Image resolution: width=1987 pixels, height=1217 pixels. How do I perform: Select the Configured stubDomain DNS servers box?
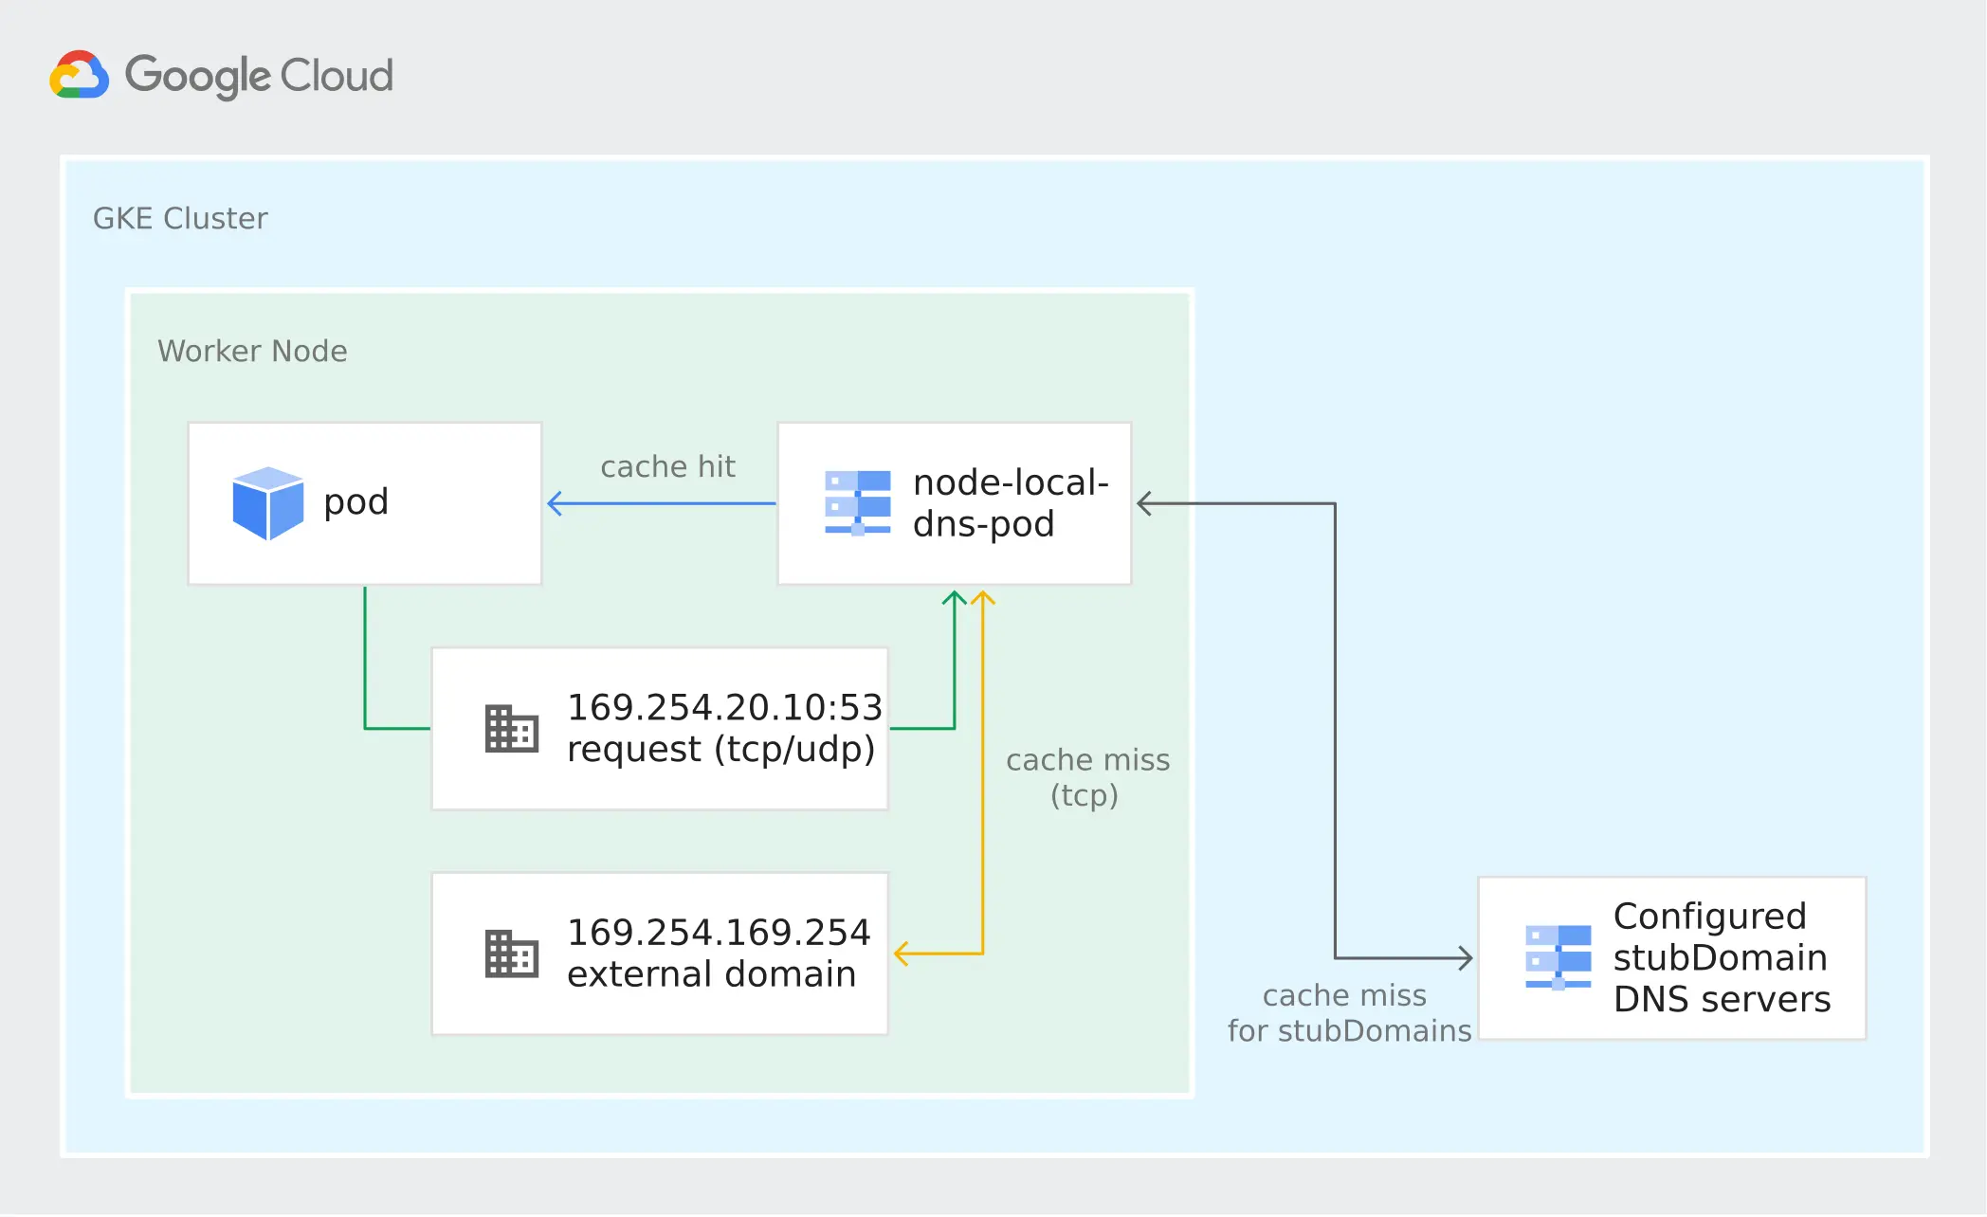(1671, 957)
